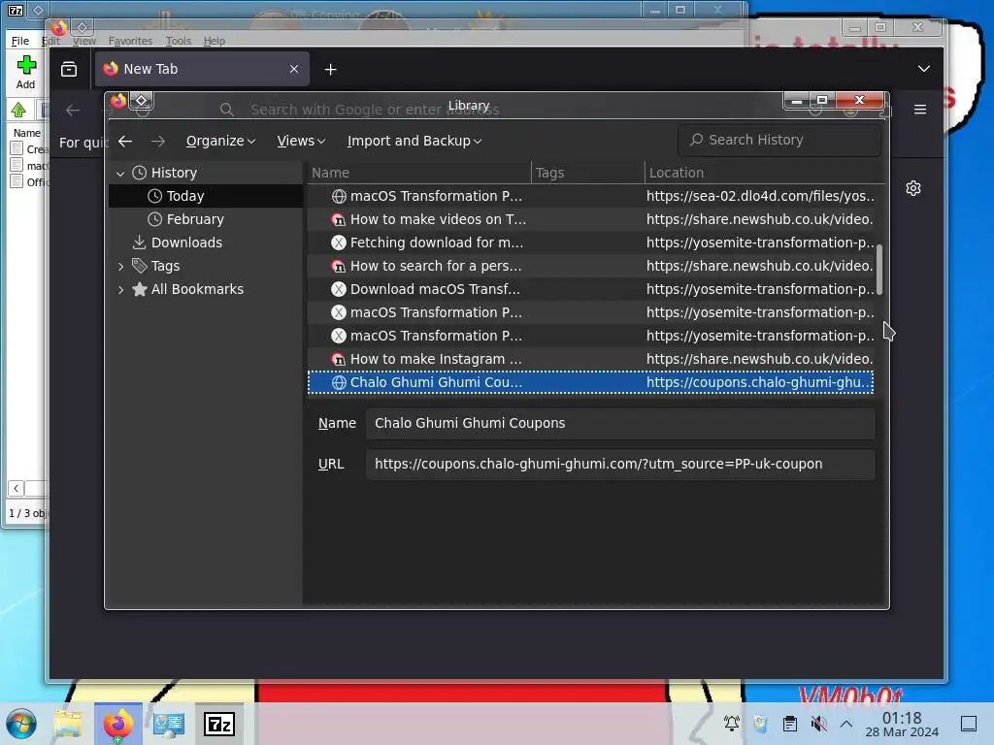
Task: Click the notification bell tray icon
Action: point(732,723)
